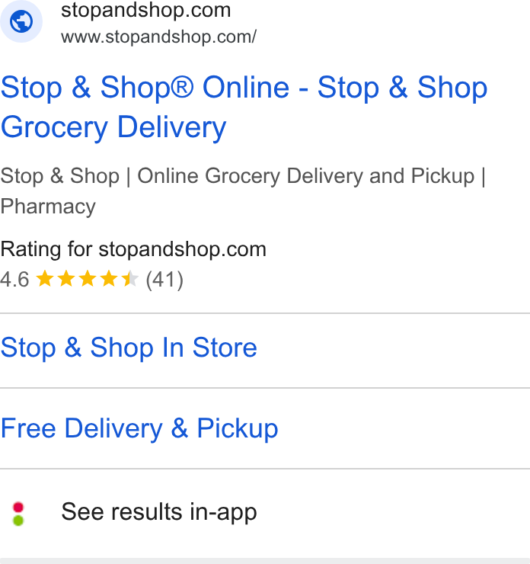This screenshot has width=530, height=564.
Task: Click the Grocery Delivery line of the title
Action: pos(113,127)
